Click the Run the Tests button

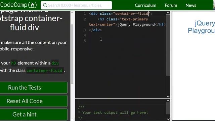click(x=34, y=87)
